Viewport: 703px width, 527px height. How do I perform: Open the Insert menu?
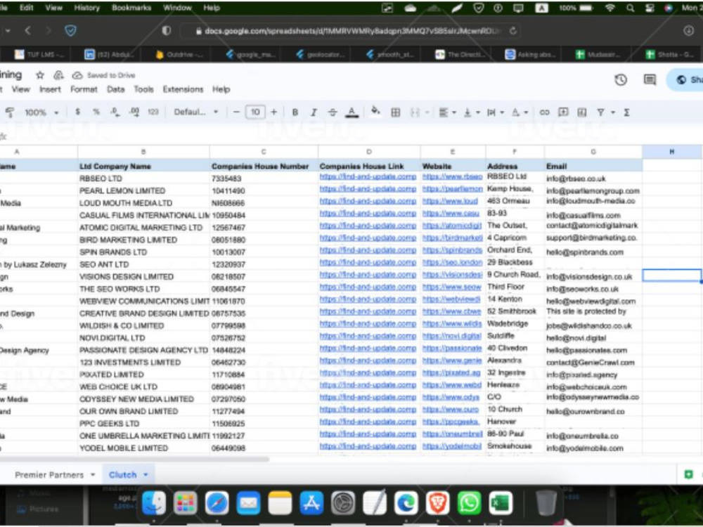[x=50, y=89]
